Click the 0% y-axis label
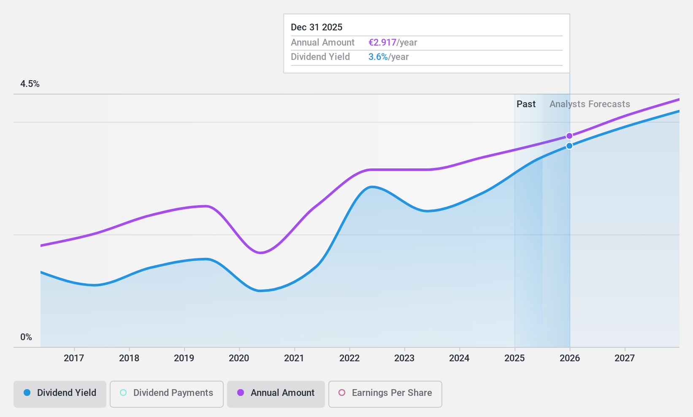Viewport: 693px width, 417px height. 26,337
